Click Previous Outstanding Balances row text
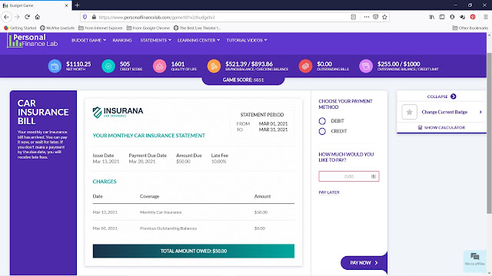Viewport: 492px width, 276px height. tap(168, 228)
